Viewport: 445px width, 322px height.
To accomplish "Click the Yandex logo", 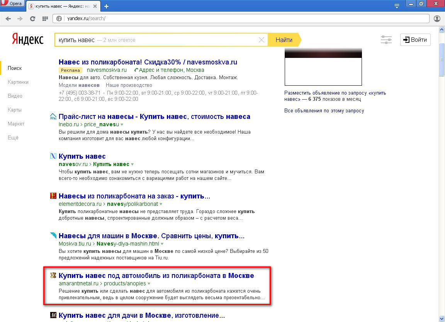I will point(27,39).
